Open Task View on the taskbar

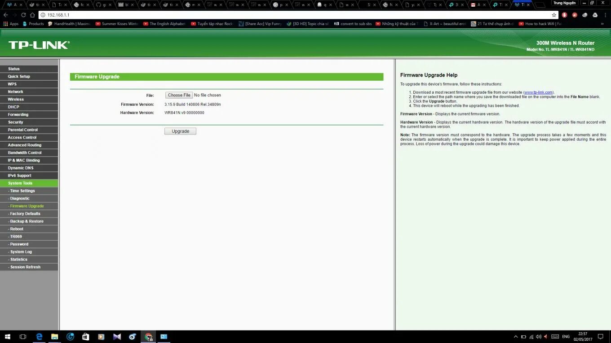(23, 336)
